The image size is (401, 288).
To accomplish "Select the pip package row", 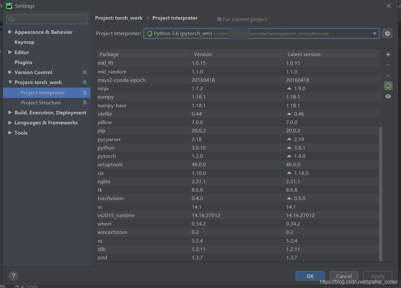I will point(238,131).
